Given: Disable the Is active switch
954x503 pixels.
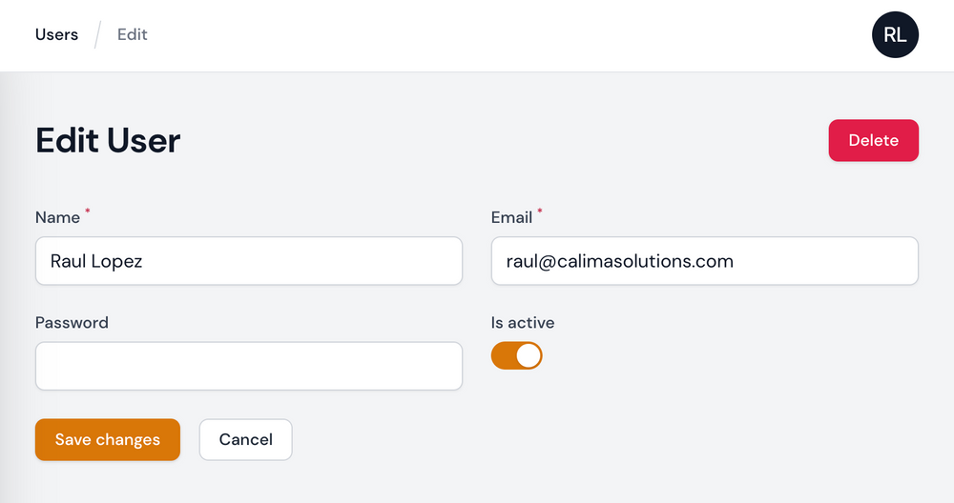Looking at the screenshot, I should tap(516, 356).
